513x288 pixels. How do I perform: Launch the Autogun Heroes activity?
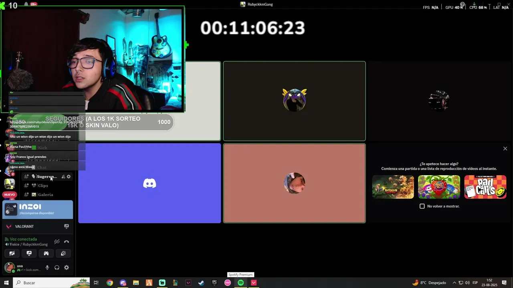(393, 187)
